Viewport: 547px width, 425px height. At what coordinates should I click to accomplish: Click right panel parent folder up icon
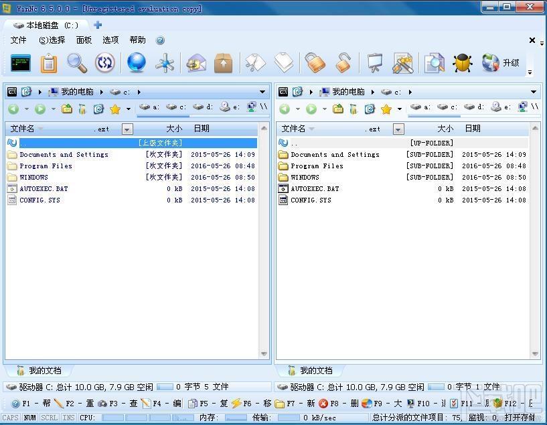point(337,109)
